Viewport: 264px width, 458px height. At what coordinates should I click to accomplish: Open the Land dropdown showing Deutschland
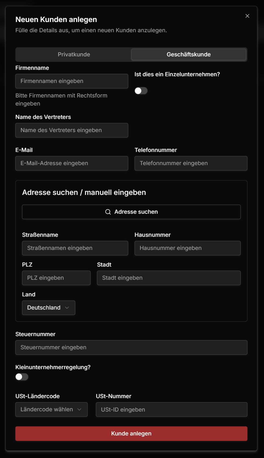48,308
